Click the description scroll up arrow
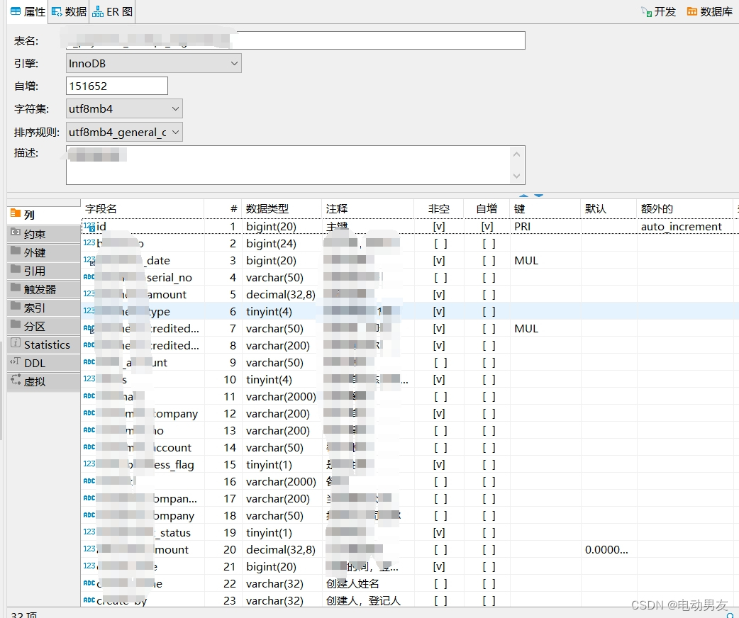The height and width of the screenshot is (618, 739). [x=516, y=154]
